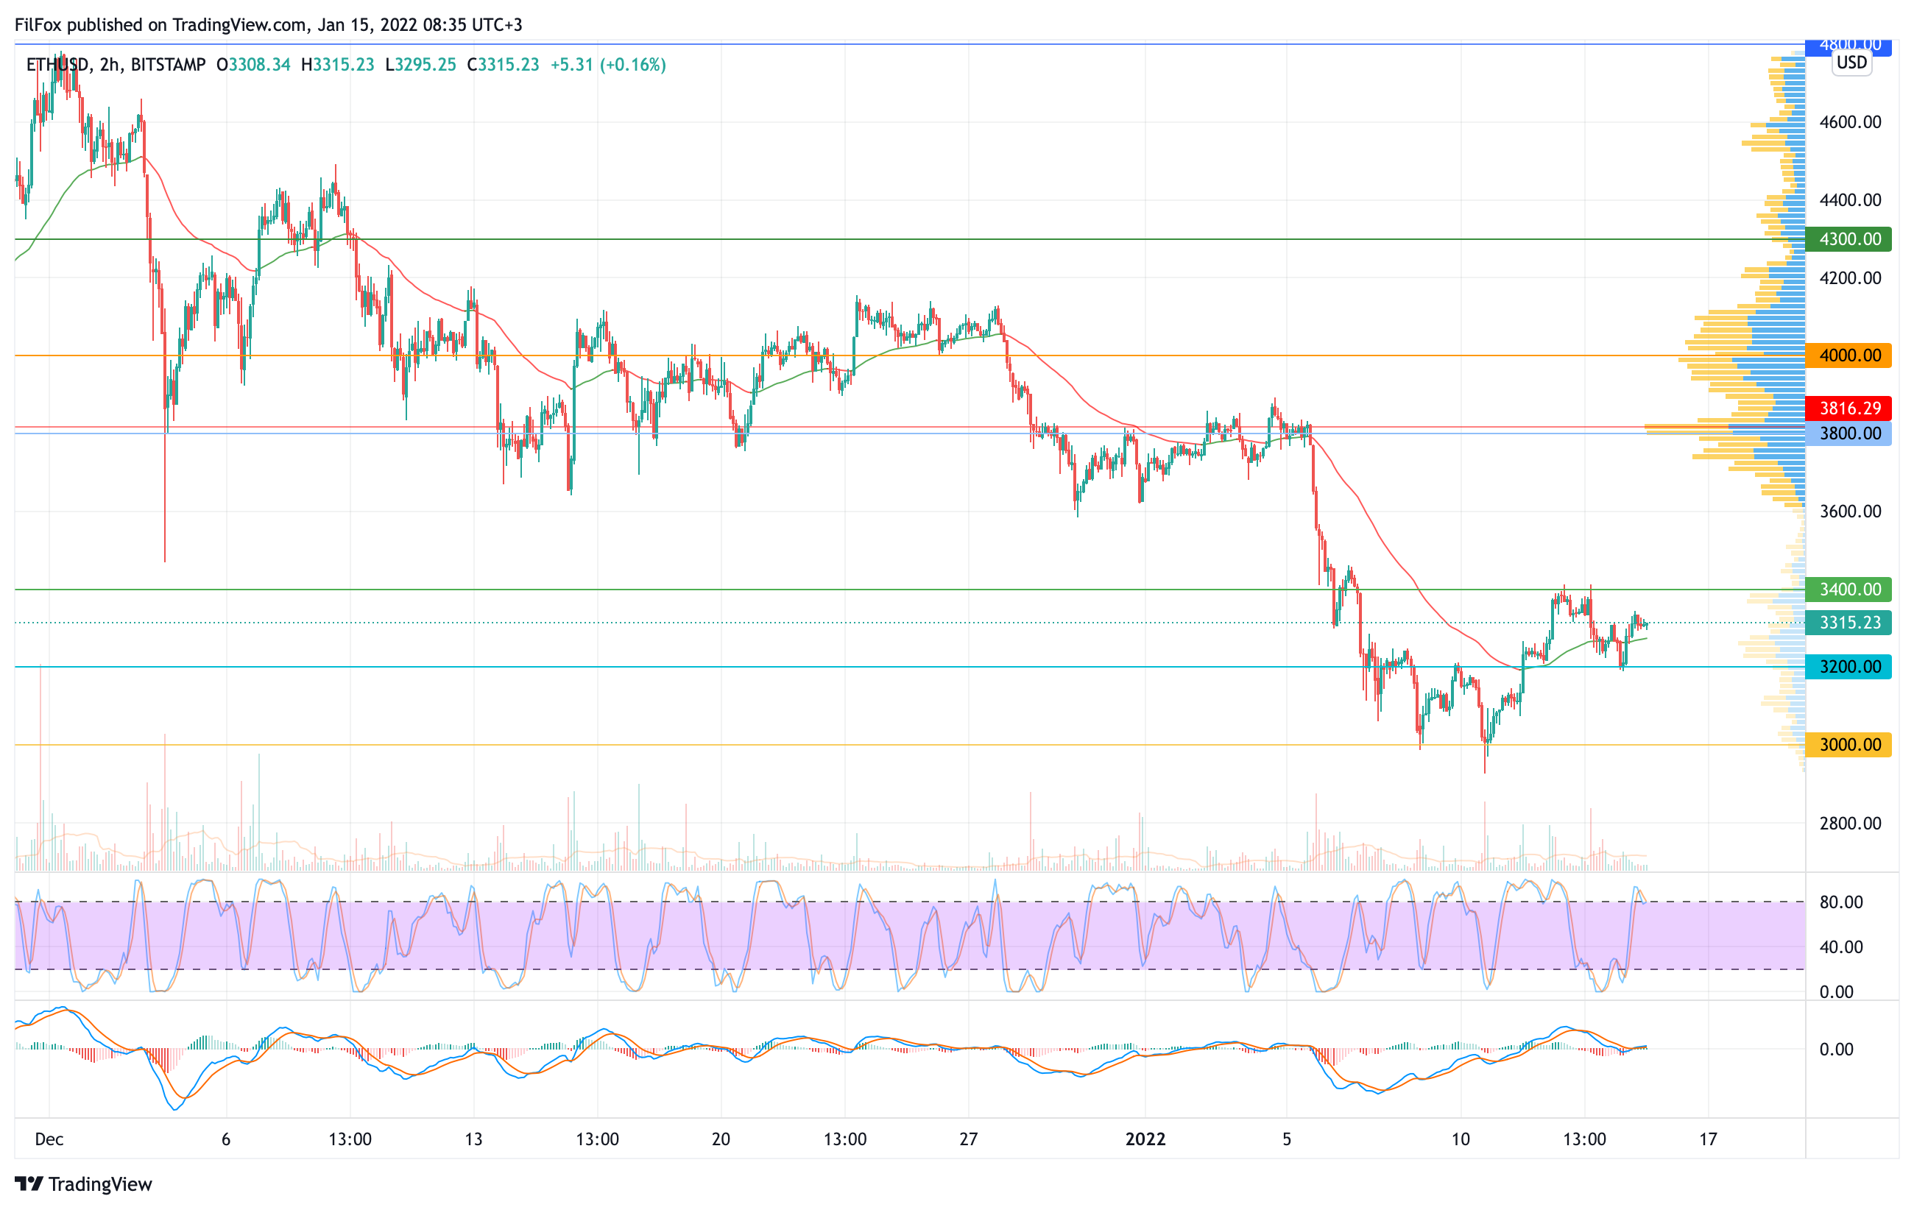
Task: Click the red 3816.29 price label
Action: coord(1848,408)
